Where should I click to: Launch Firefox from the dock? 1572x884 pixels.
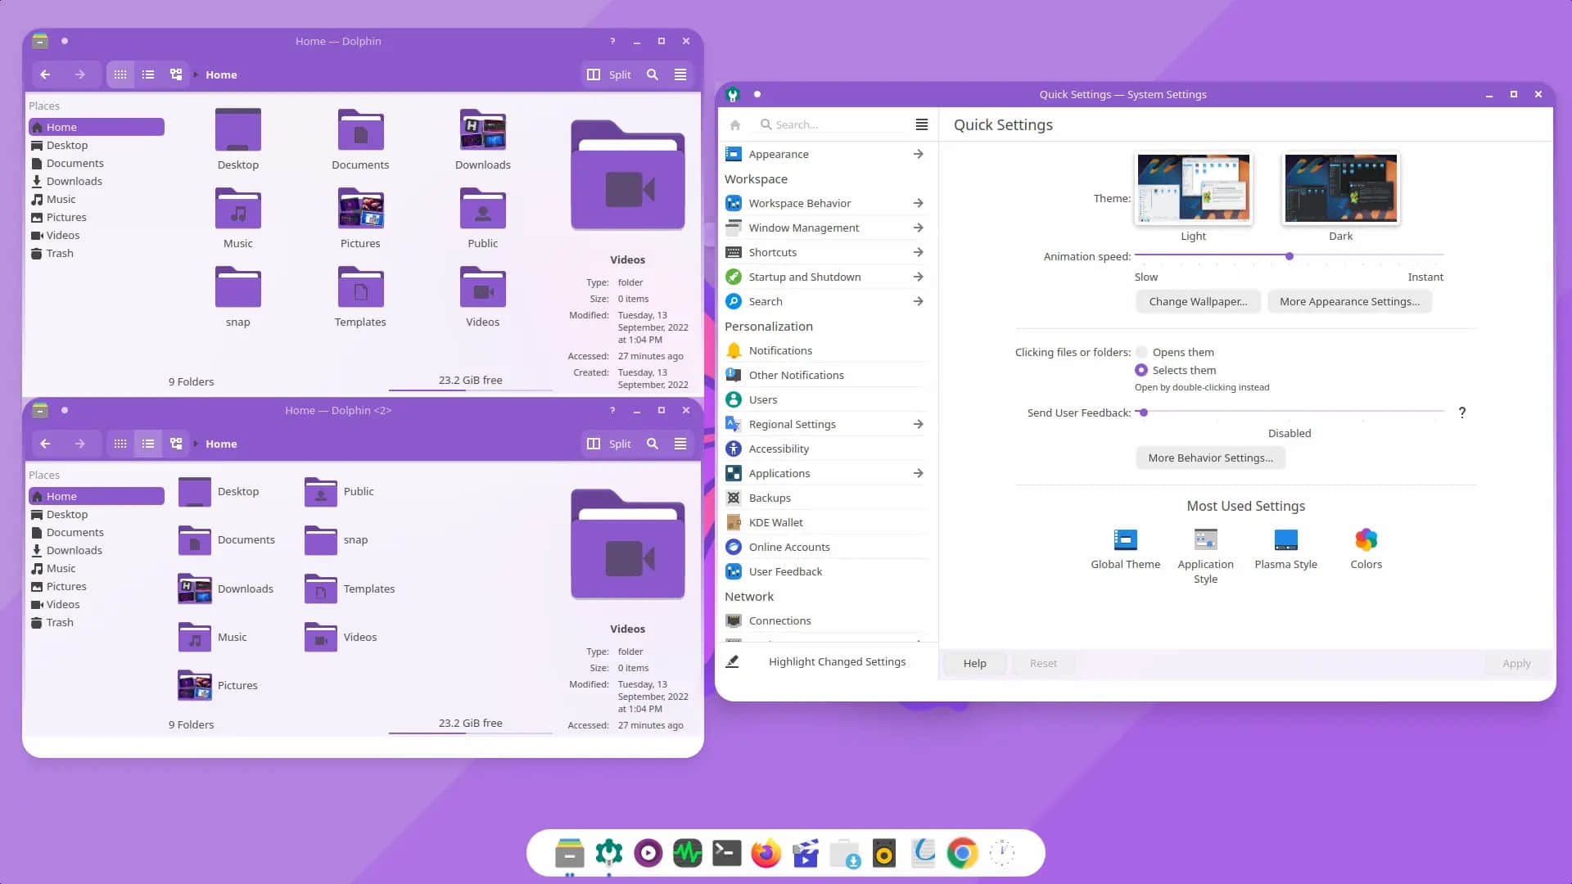tap(766, 854)
